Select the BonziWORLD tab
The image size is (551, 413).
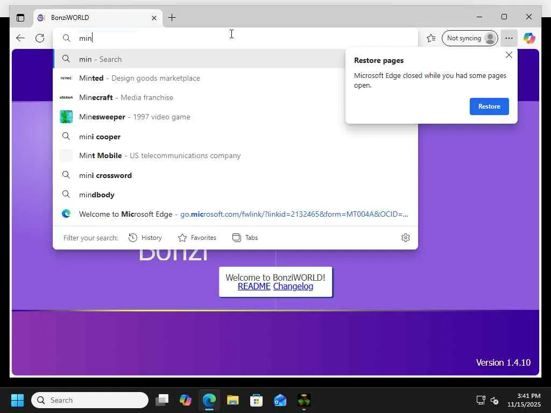[x=98, y=18]
